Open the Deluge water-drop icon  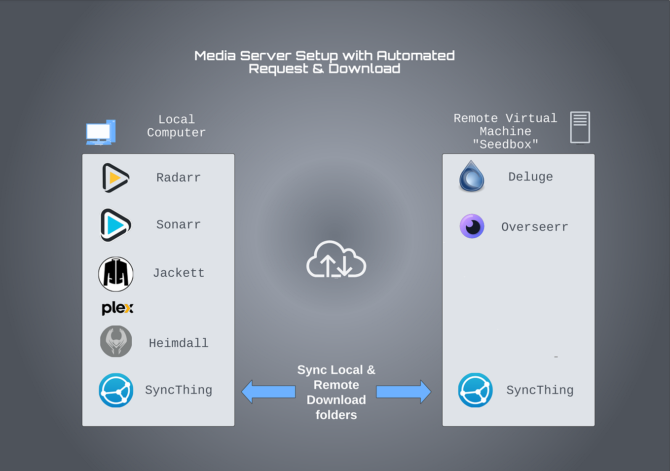tap(471, 177)
